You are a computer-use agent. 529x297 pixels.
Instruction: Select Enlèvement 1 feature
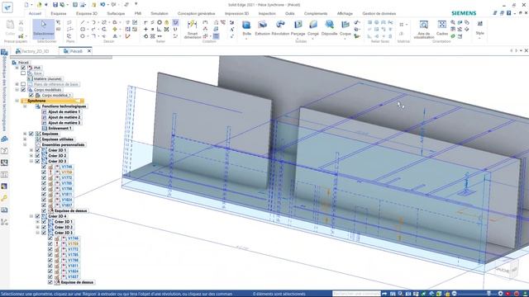tap(60, 129)
